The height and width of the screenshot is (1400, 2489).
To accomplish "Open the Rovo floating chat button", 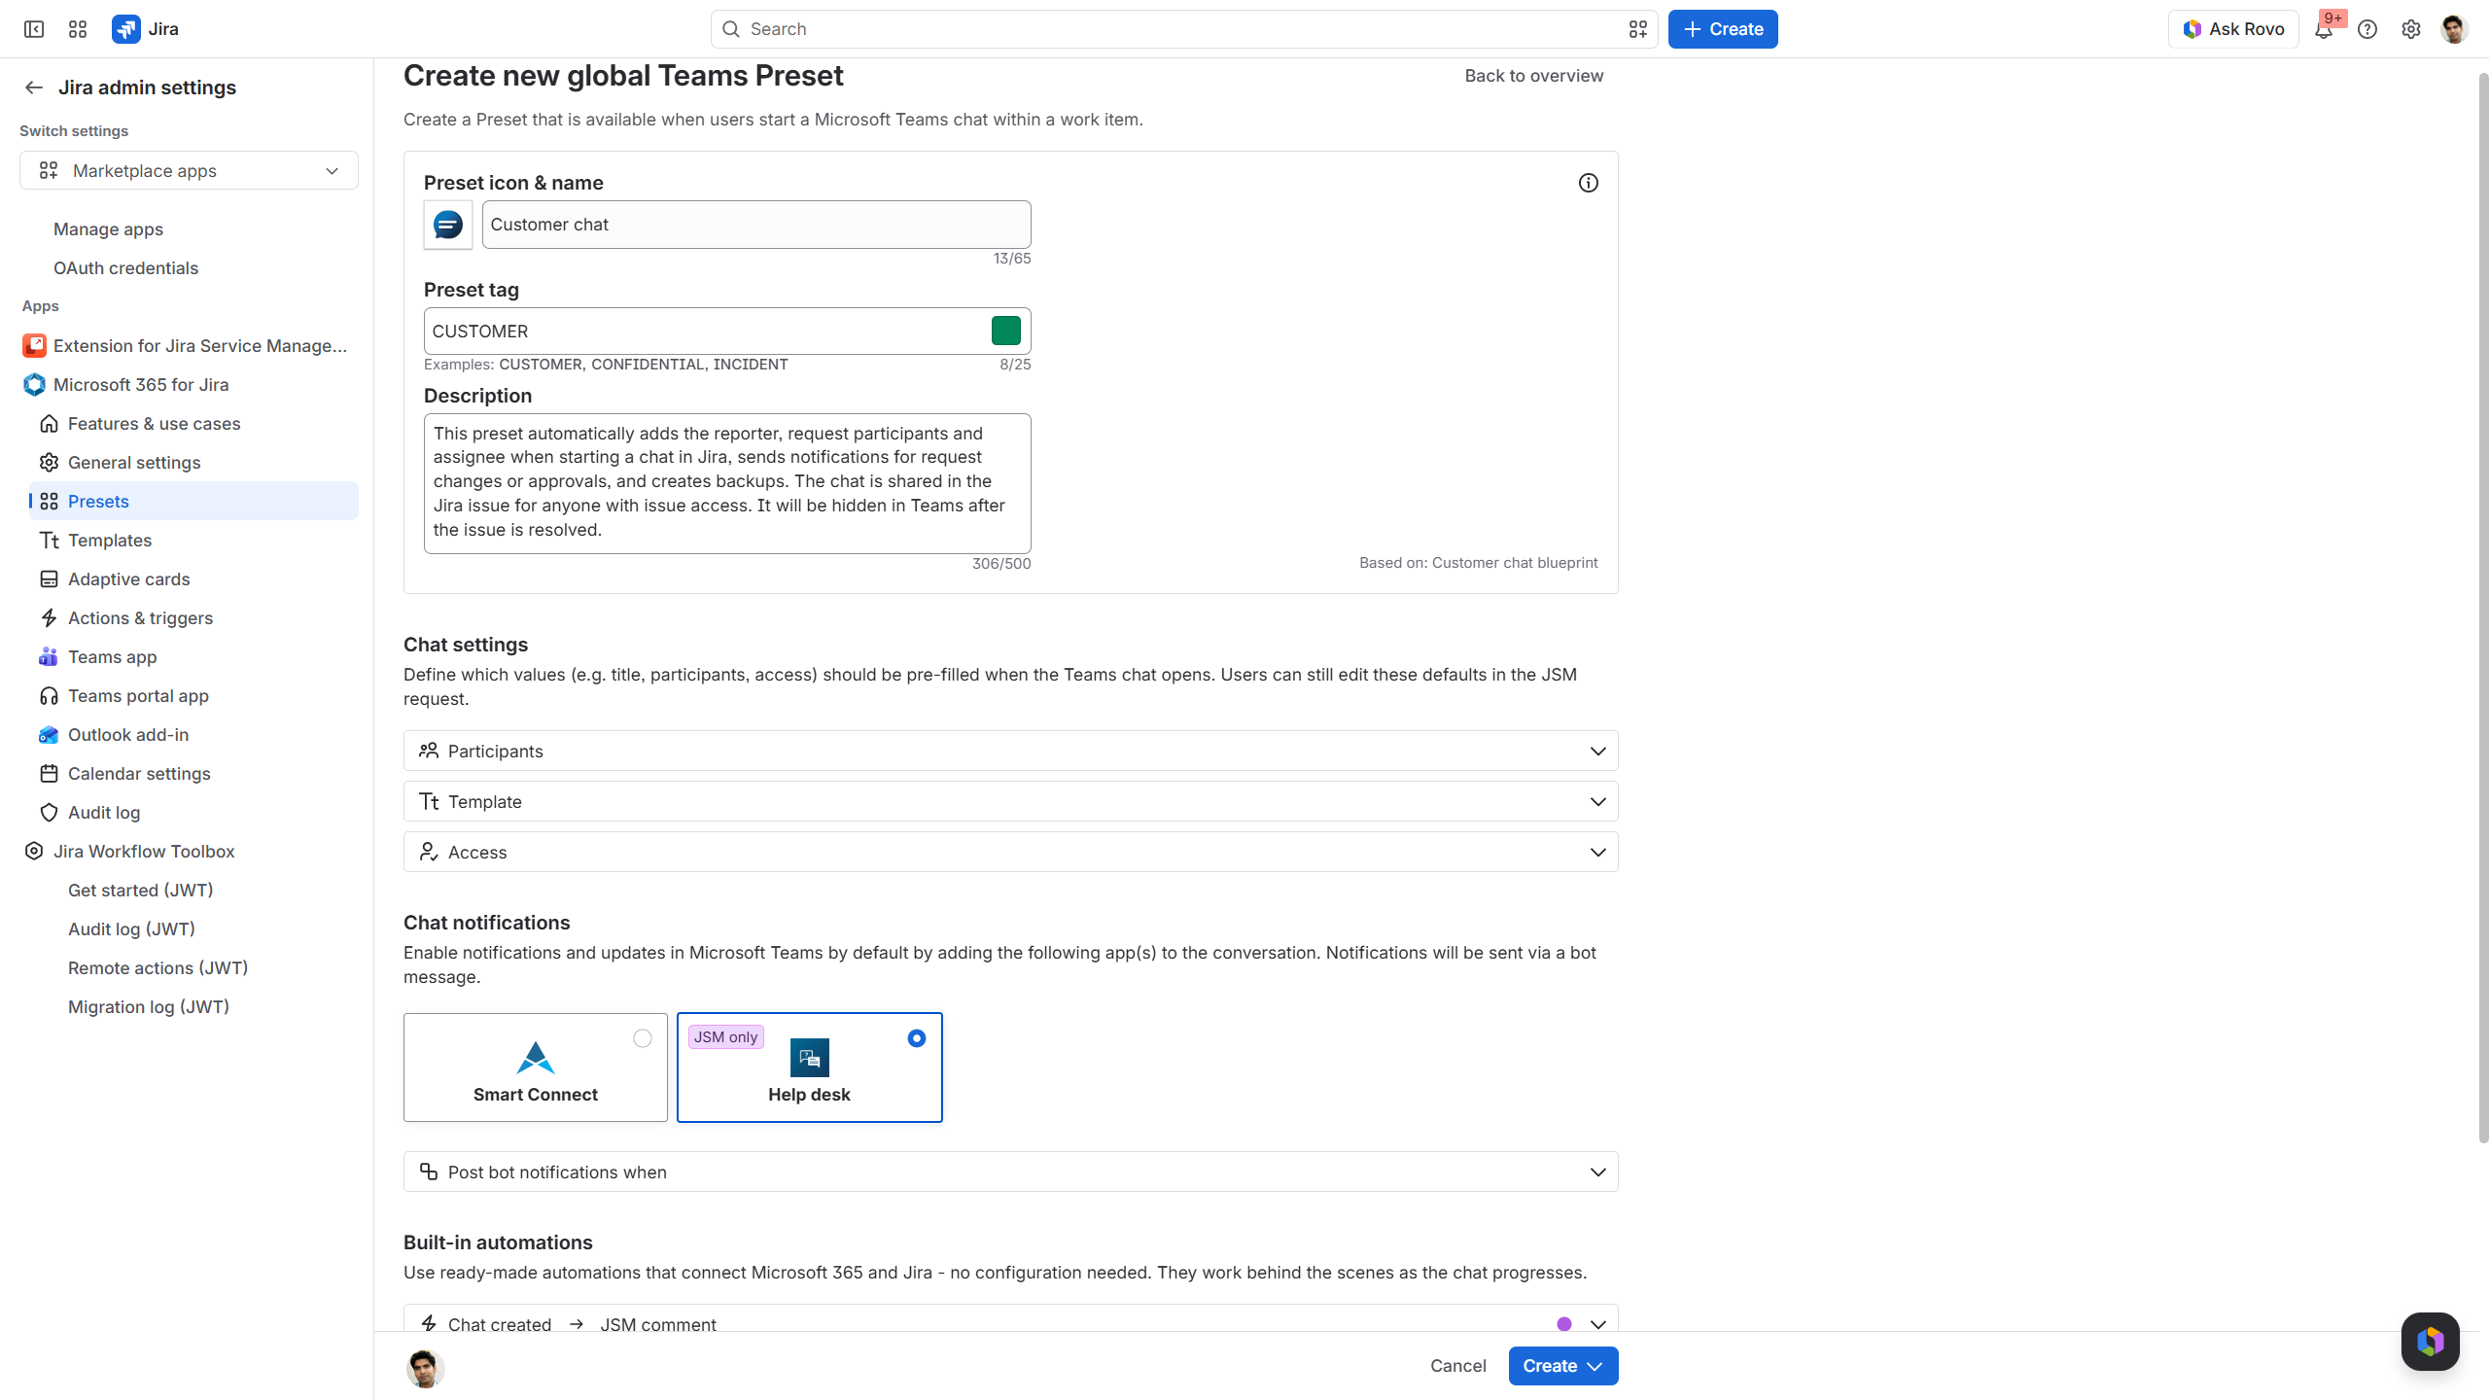I will pos(2430,1341).
